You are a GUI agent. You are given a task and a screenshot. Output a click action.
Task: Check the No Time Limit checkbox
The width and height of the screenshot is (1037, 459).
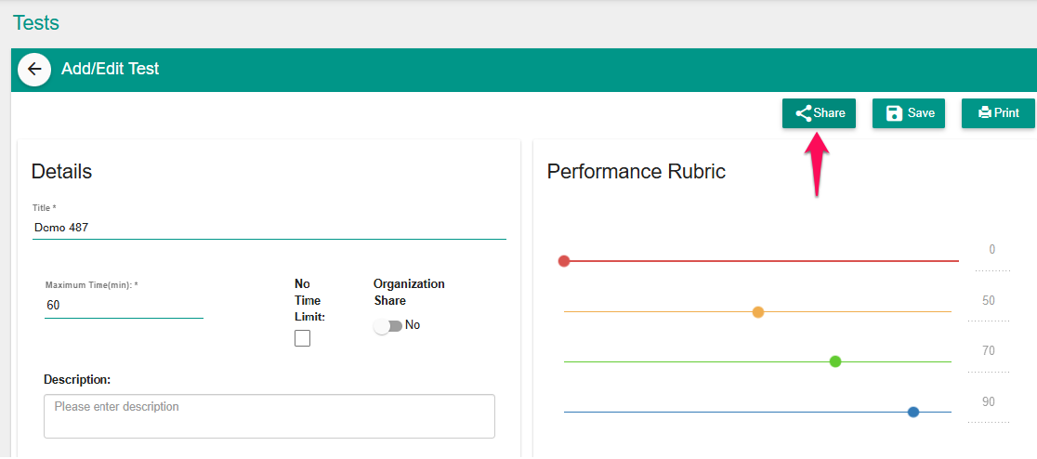pos(302,338)
